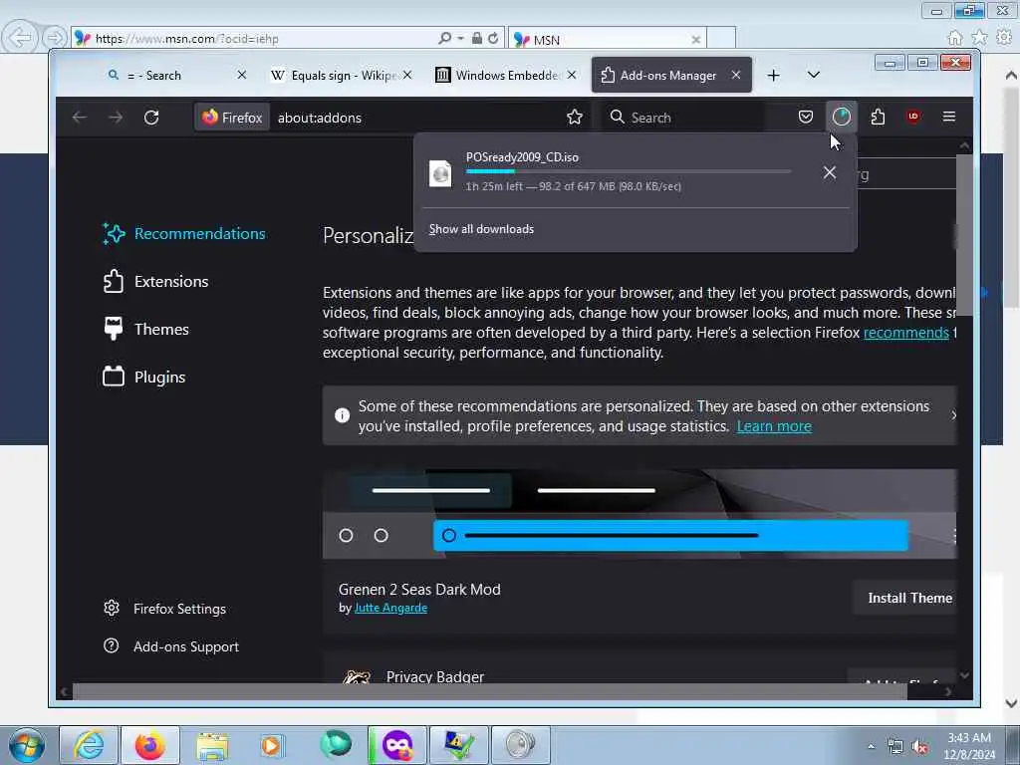Click Firefox forward arrow button
This screenshot has height=765, width=1020.
pyautogui.click(x=116, y=118)
